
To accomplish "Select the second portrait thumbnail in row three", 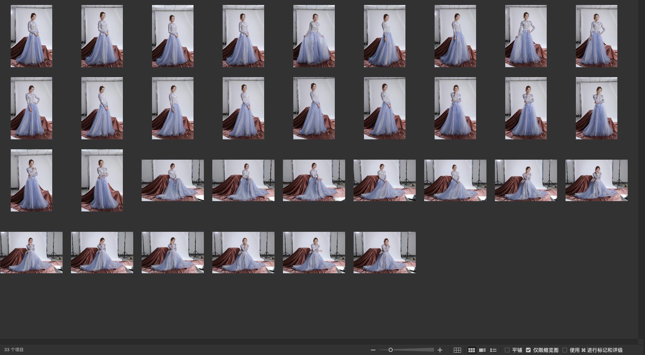I will coord(102,180).
